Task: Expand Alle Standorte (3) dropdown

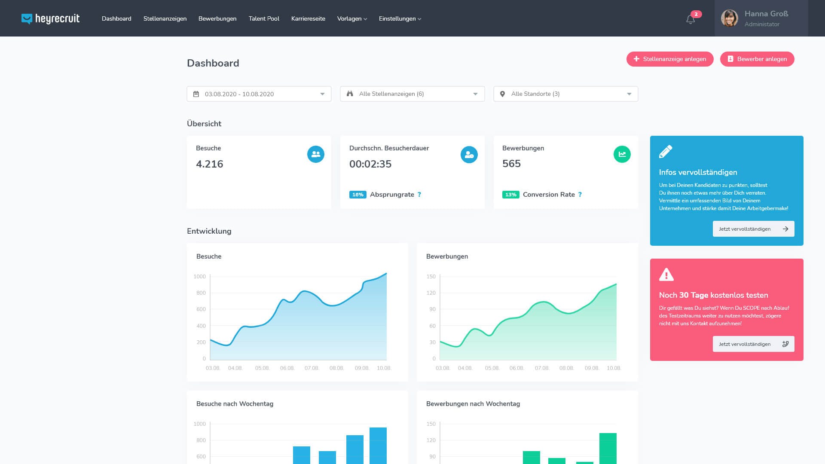Action: click(x=565, y=94)
